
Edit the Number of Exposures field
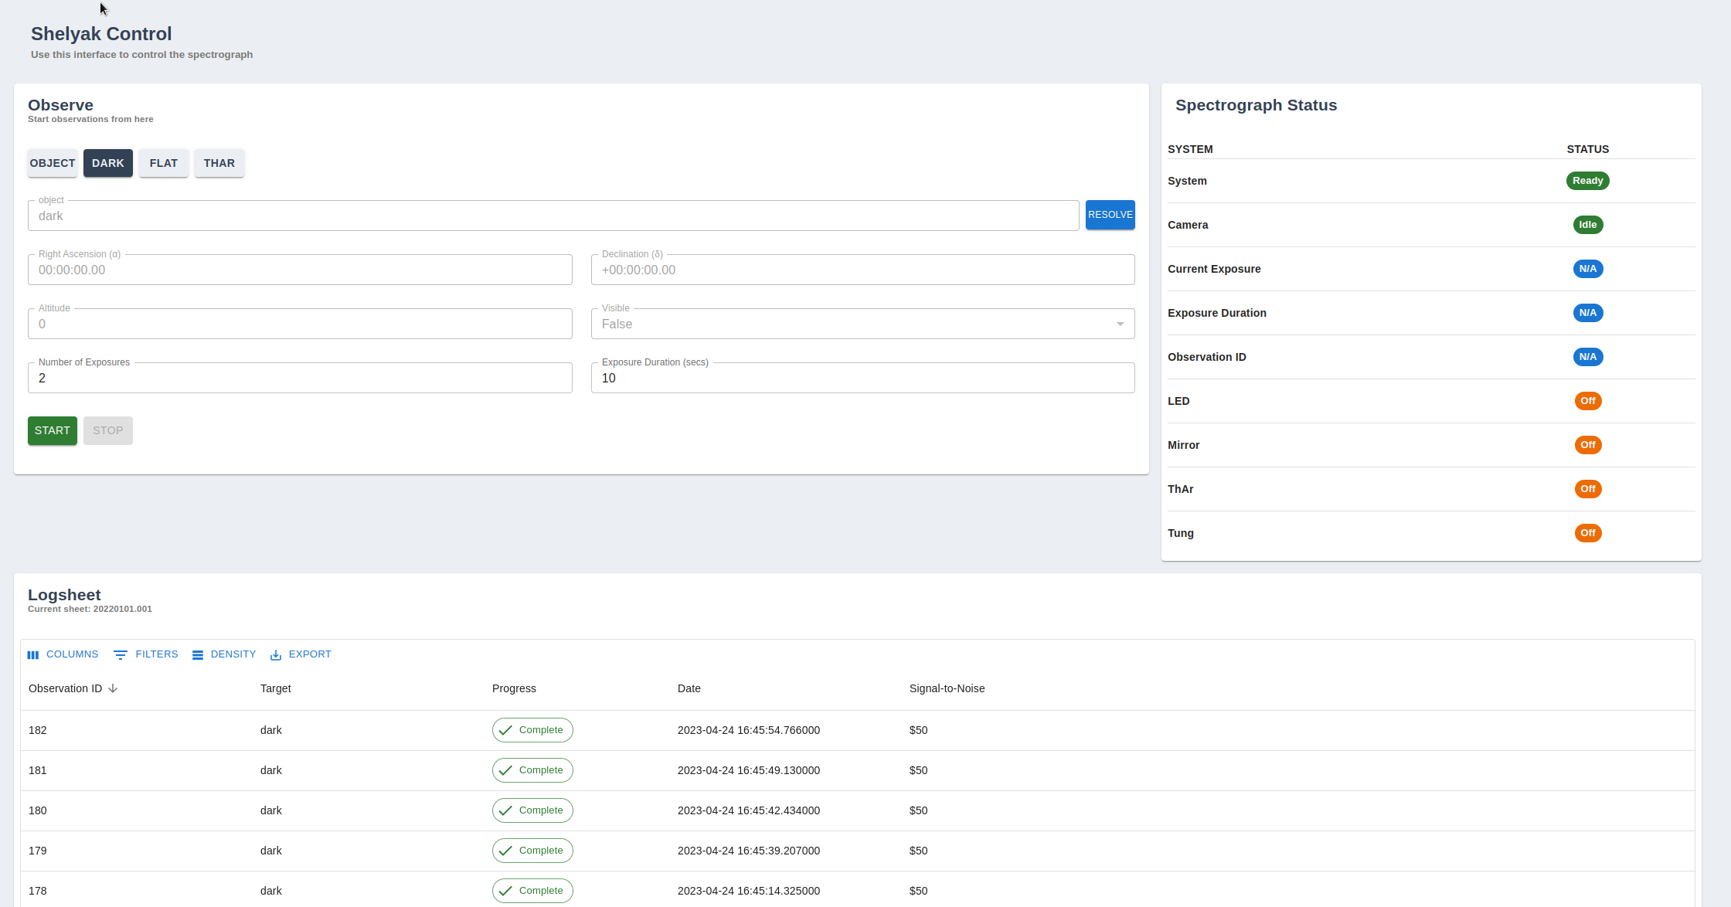[300, 378]
